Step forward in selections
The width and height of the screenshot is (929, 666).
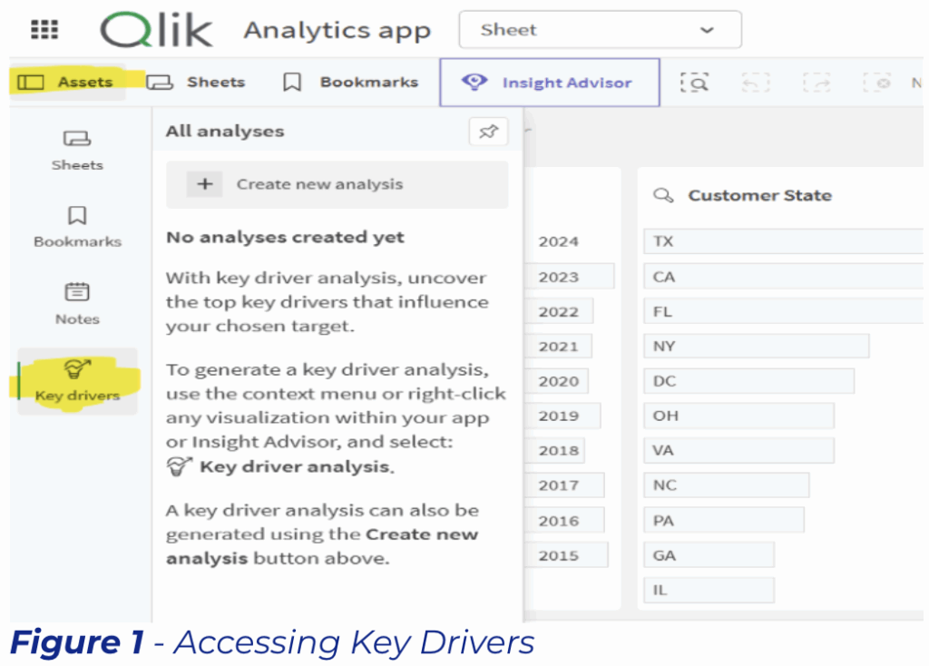(x=817, y=83)
